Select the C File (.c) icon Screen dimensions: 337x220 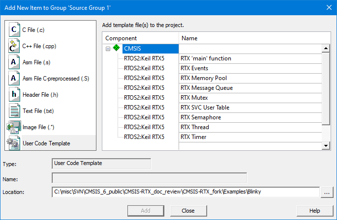tap(14, 29)
